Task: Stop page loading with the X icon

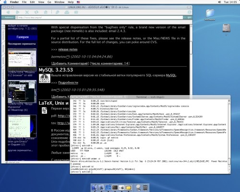Action: 27,12
